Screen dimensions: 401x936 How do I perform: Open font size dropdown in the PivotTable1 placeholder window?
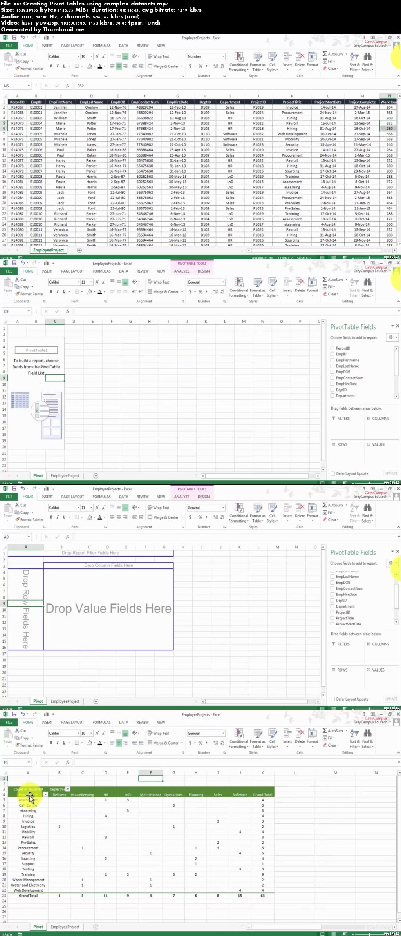pos(91,282)
